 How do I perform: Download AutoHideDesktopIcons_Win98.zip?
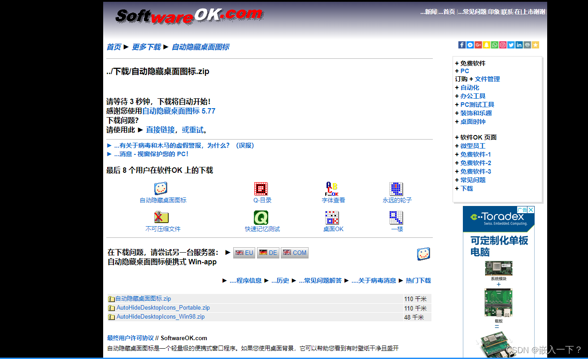tap(161, 317)
